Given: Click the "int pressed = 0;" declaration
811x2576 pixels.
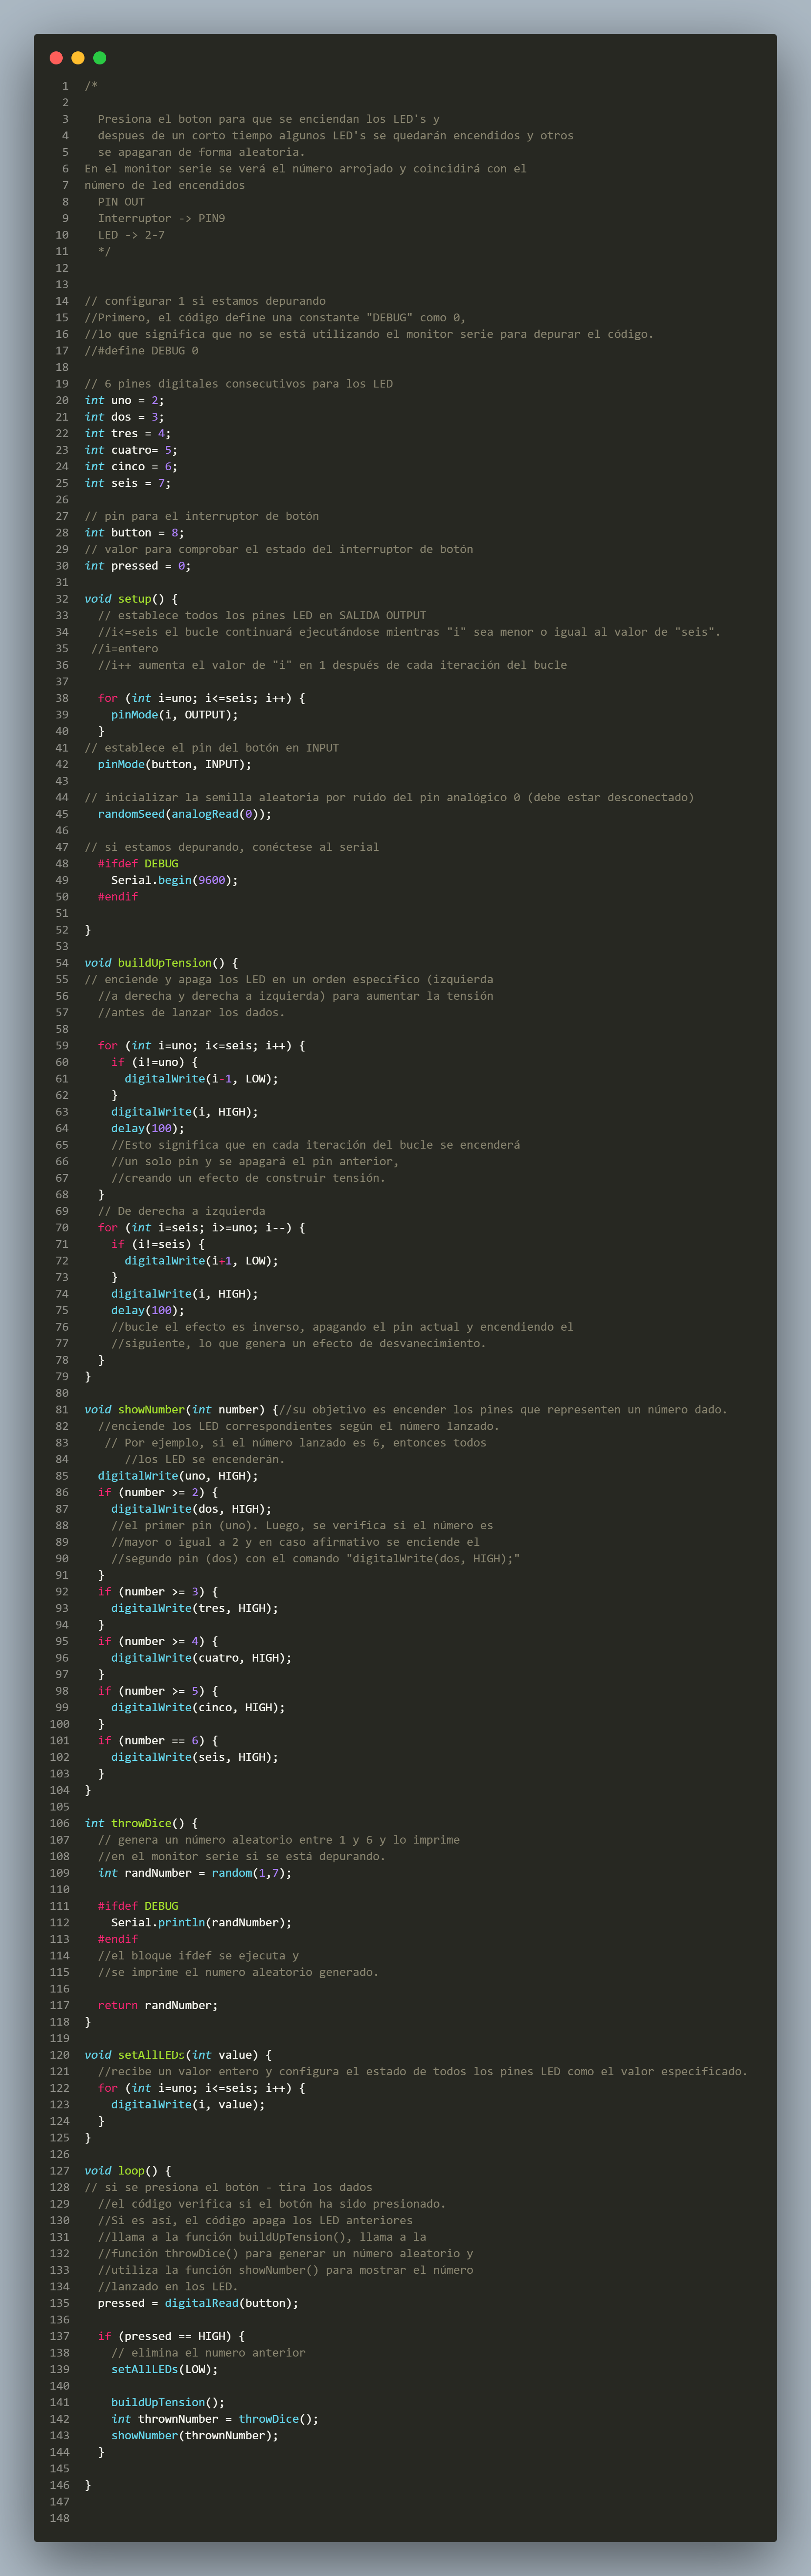Looking at the screenshot, I should point(138,566).
